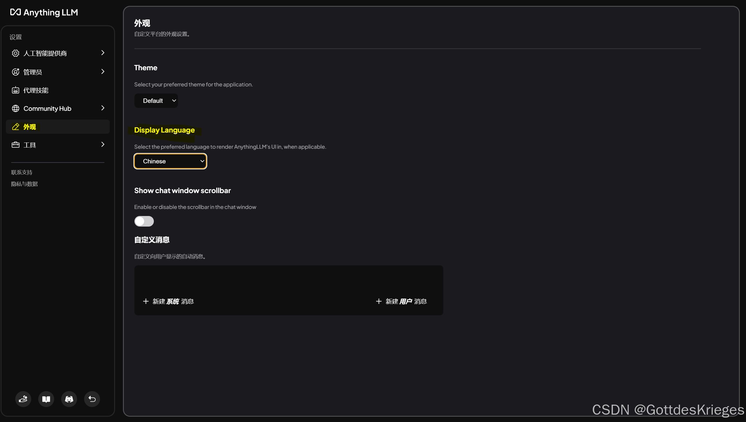Open the Display Language Chinese dropdown
Viewport: 746px width, 422px height.
point(170,161)
